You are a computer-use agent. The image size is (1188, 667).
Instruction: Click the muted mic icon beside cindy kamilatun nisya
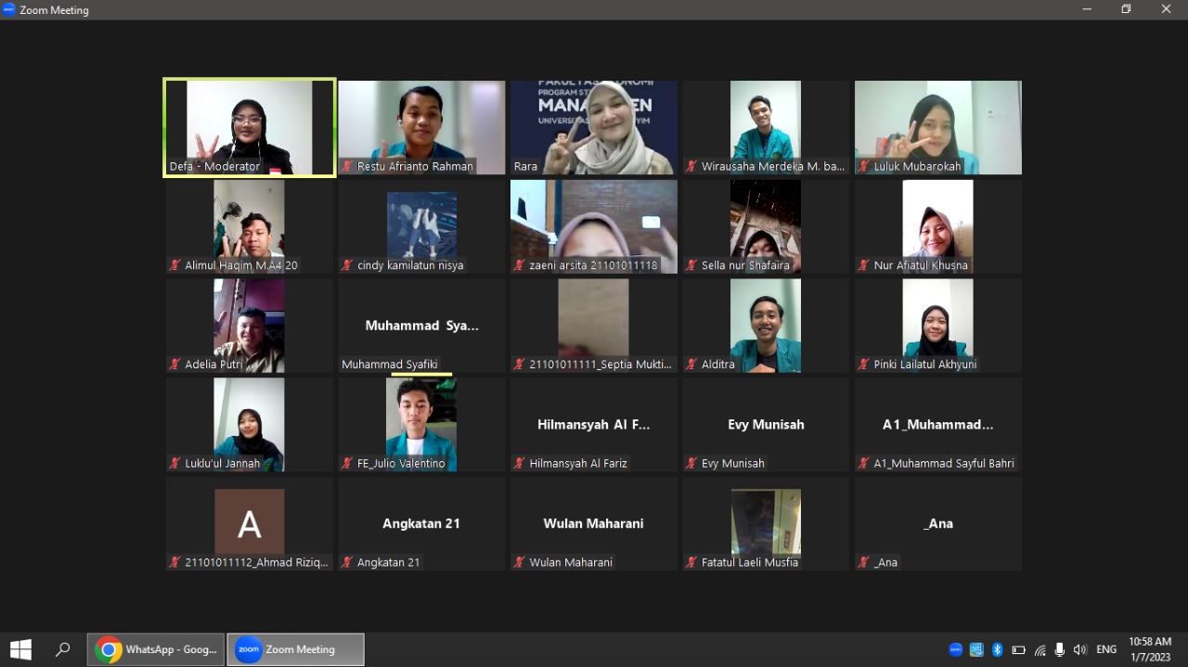click(x=348, y=265)
